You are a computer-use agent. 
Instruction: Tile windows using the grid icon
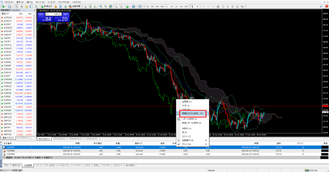tap(111, 6)
